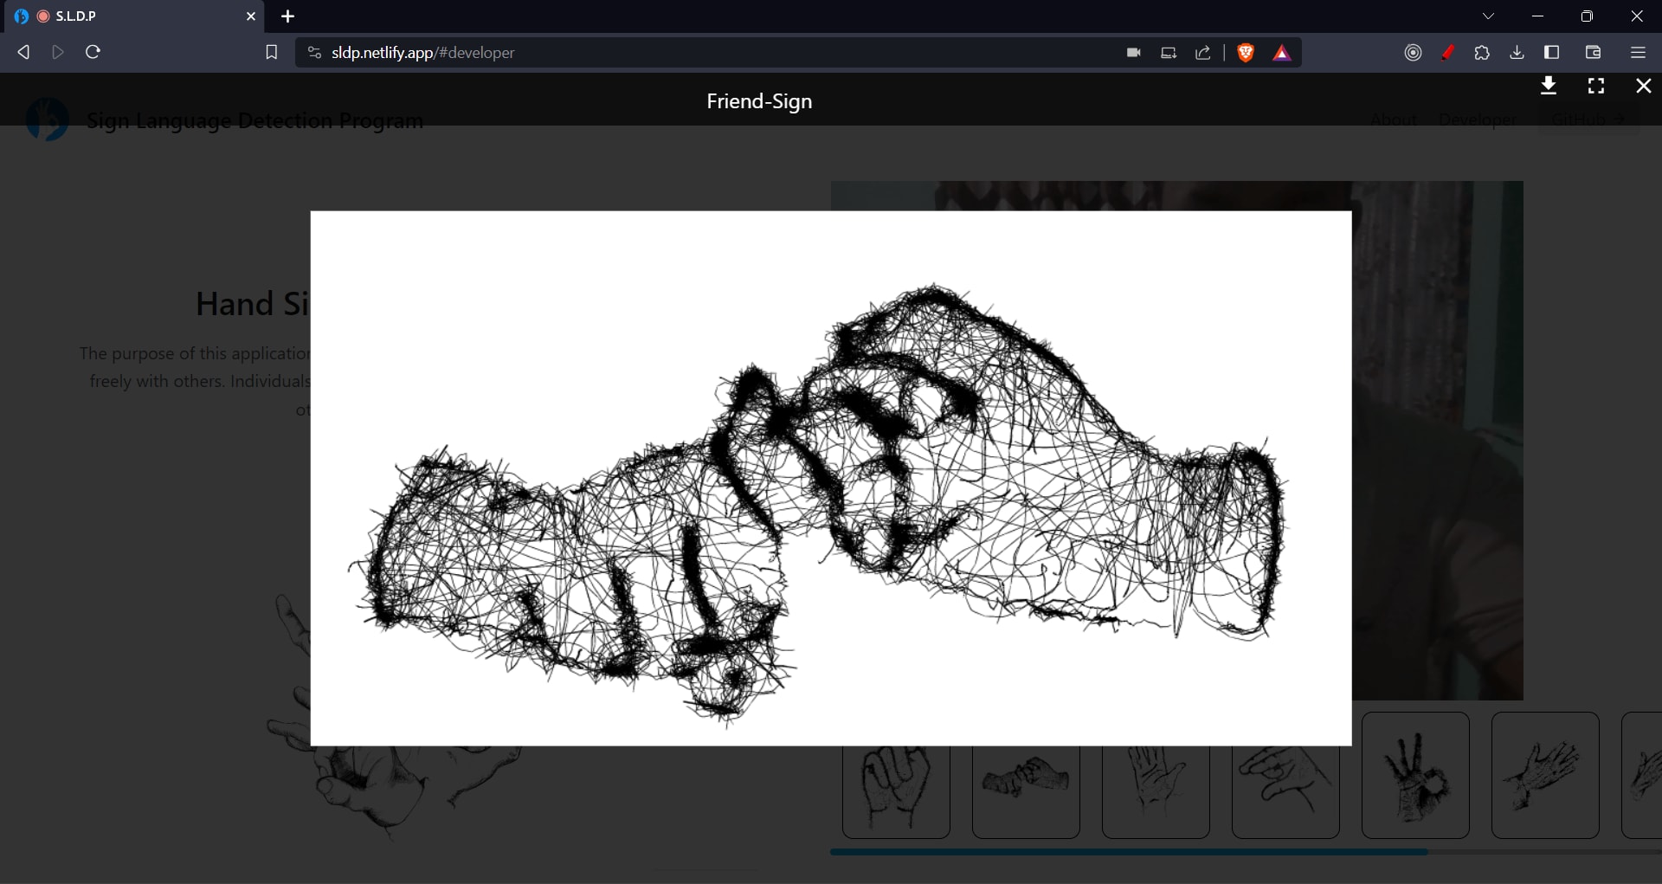The width and height of the screenshot is (1662, 884).
Task: Open the cast or picture-in-picture icon in address bar
Action: point(1169,53)
